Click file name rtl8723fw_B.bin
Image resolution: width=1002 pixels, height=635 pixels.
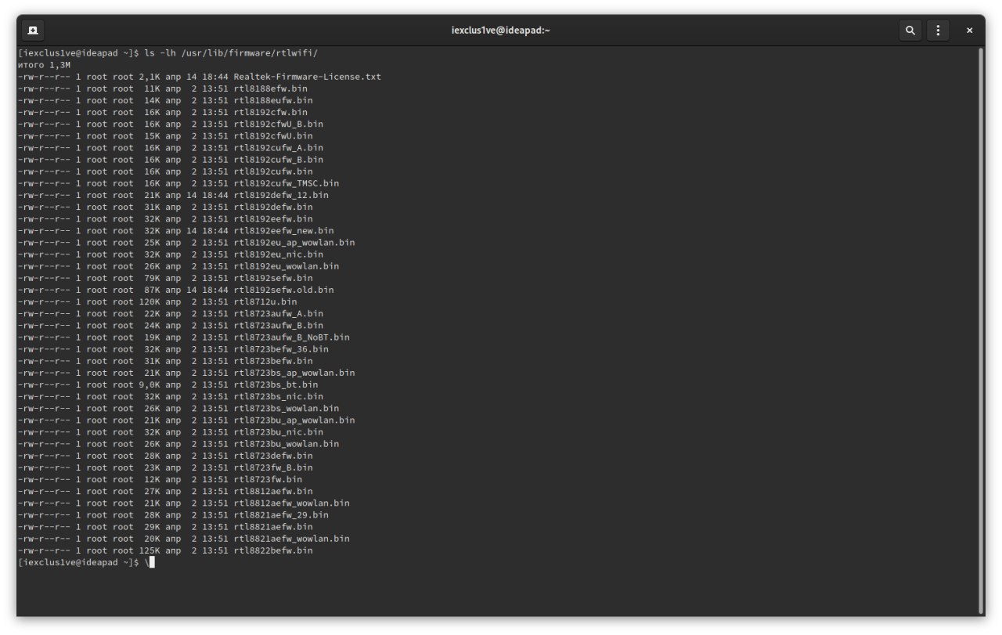[x=273, y=467]
